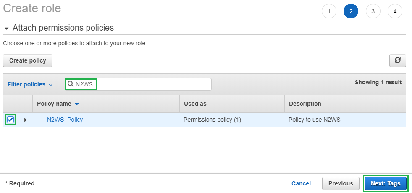Open the Filter policies dropdown
412x193 pixels.
[30, 84]
